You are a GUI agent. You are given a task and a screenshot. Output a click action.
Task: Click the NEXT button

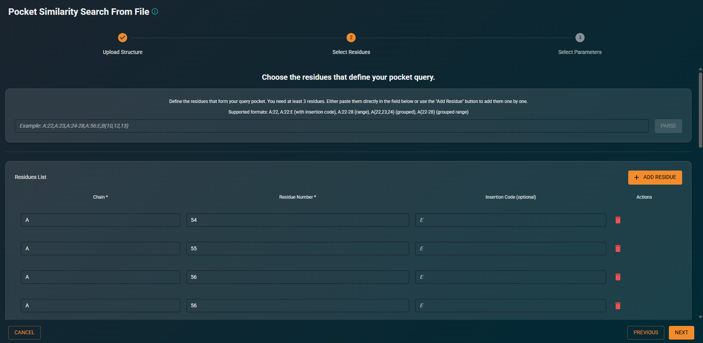coord(682,332)
